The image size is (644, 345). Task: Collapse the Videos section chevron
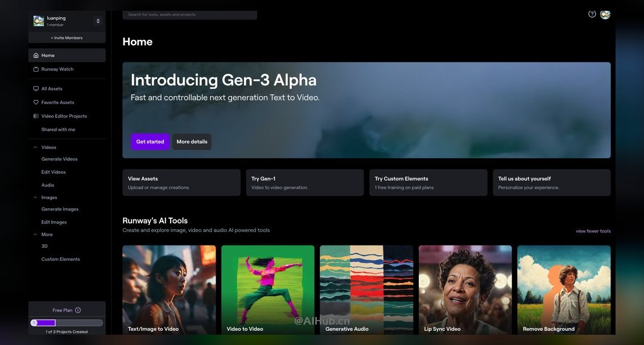coord(35,147)
